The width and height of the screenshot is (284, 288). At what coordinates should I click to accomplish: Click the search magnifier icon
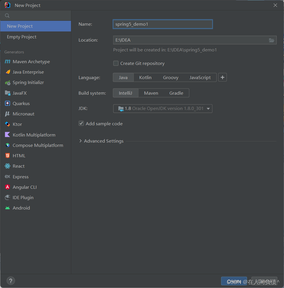[x=7, y=16]
